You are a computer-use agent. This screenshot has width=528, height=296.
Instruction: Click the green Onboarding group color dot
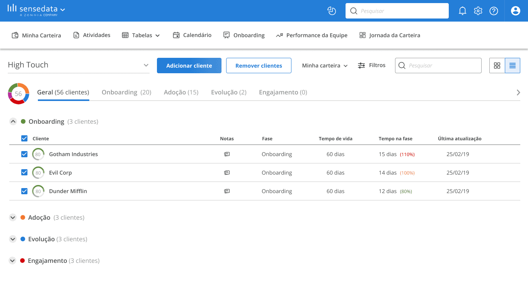coord(23,121)
